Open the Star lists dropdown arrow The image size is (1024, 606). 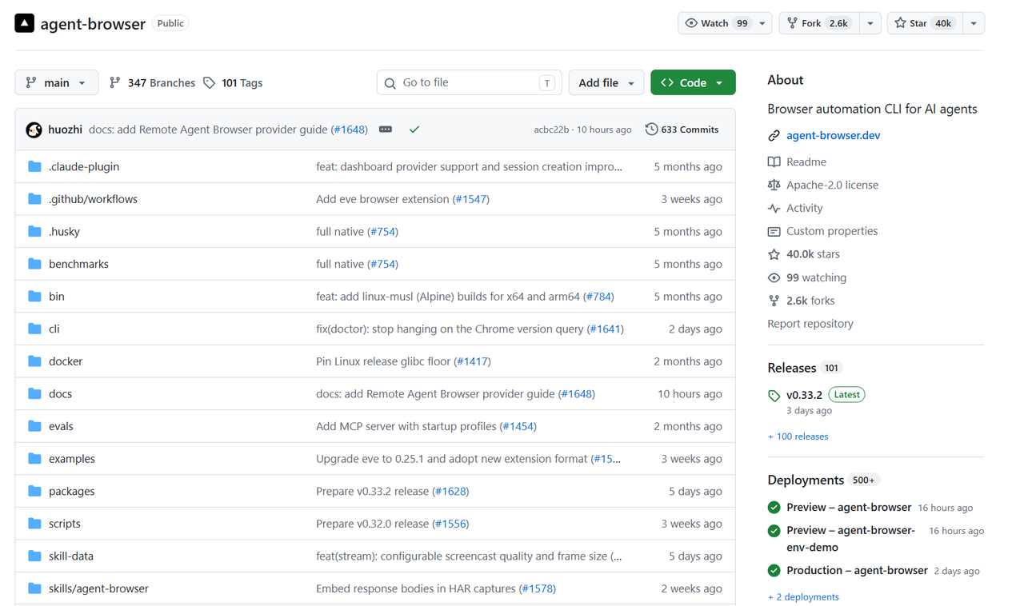click(x=974, y=23)
